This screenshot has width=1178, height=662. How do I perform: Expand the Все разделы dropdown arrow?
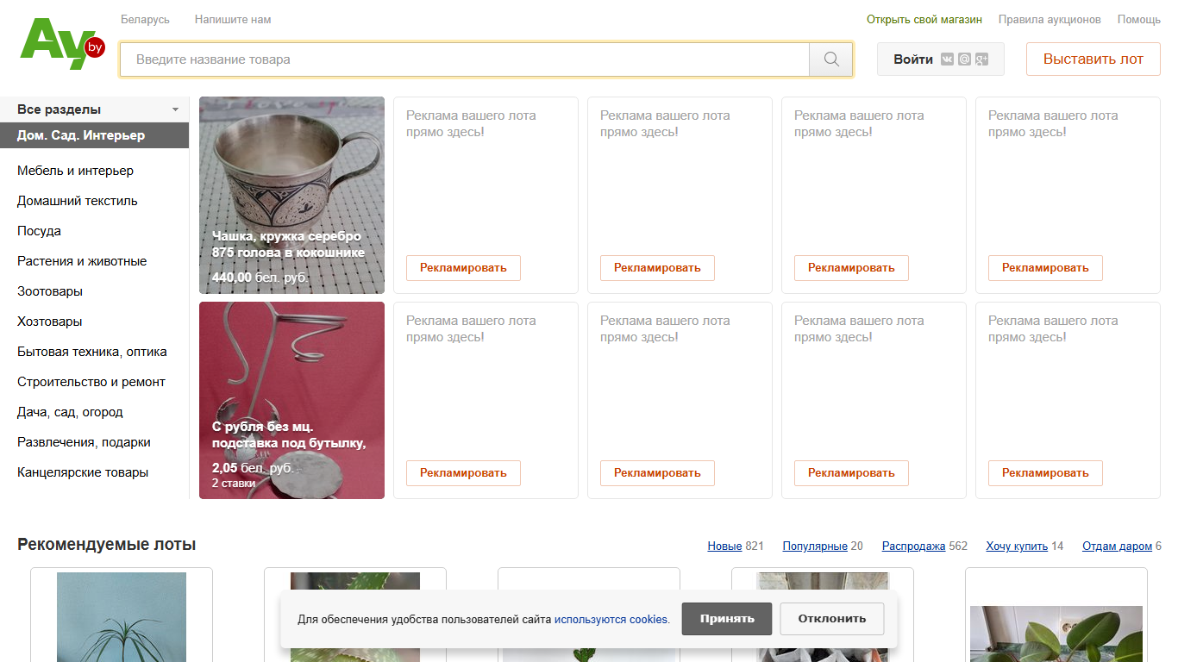point(176,109)
